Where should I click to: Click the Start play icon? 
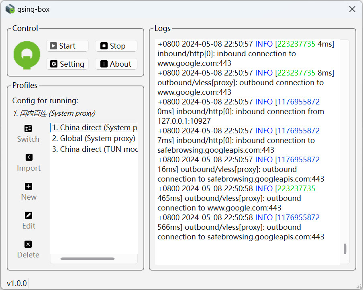coord(53,46)
